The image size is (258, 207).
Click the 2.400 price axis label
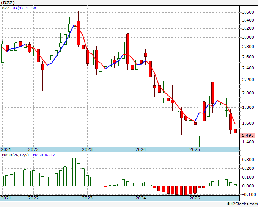pyautogui.click(x=248, y=68)
